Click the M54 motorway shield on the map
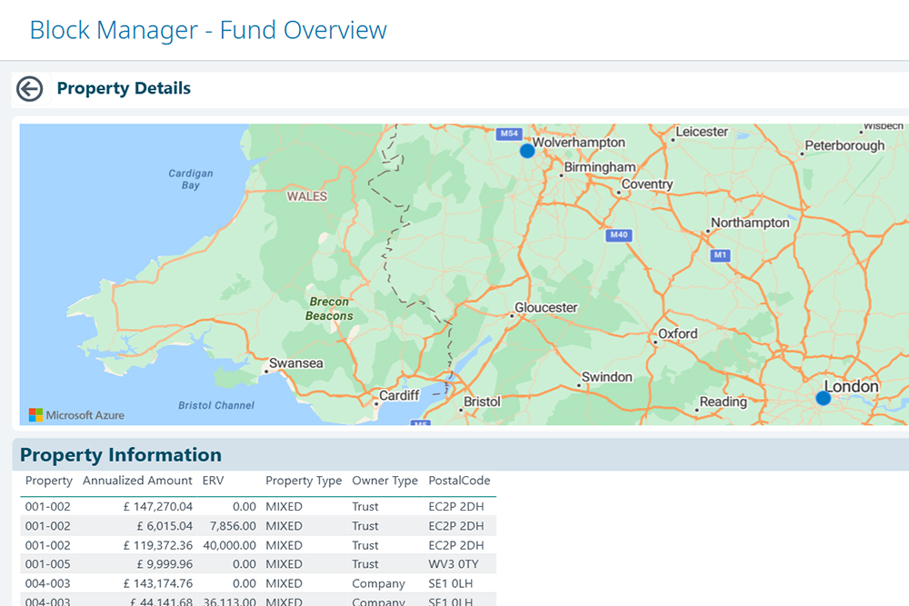Image resolution: width=909 pixels, height=606 pixels. click(508, 134)
